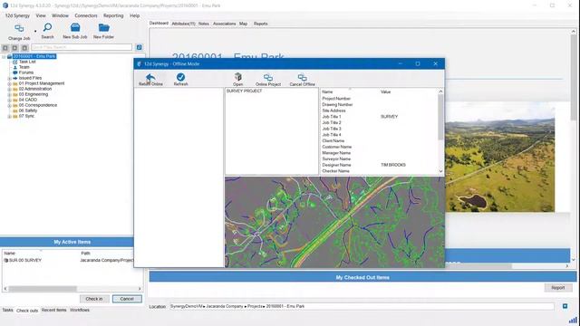Click the 06 Safety folder icon
The image size is (580, 326).
coord(15,110)
